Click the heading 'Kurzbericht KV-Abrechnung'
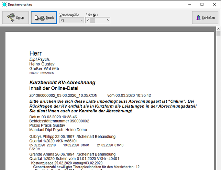The height and width of the screenshot is (170, 221). pyautogui.click(x=62, y=82)
